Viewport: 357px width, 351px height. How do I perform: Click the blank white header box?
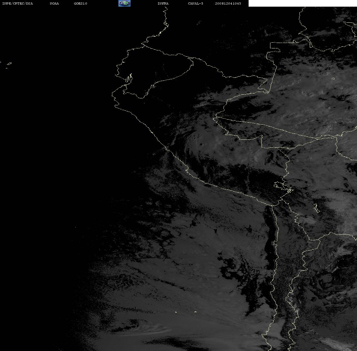coord(302,3)
